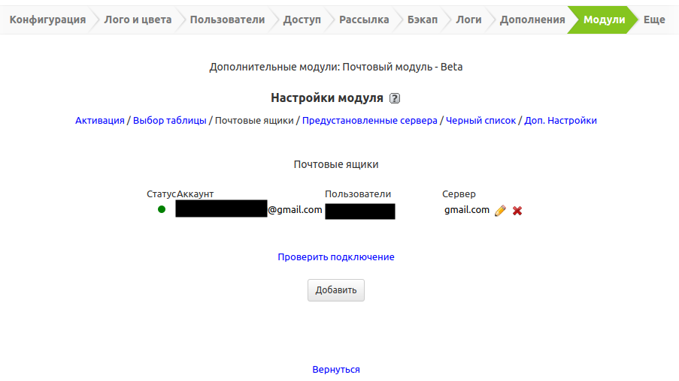
Task: Open the Активация settings link
Action: point(100,120)
